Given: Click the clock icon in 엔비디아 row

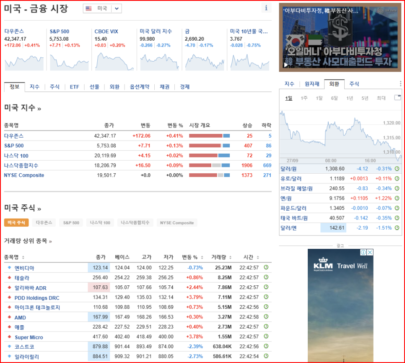Looking at the screenshot, I should [266, 267].
